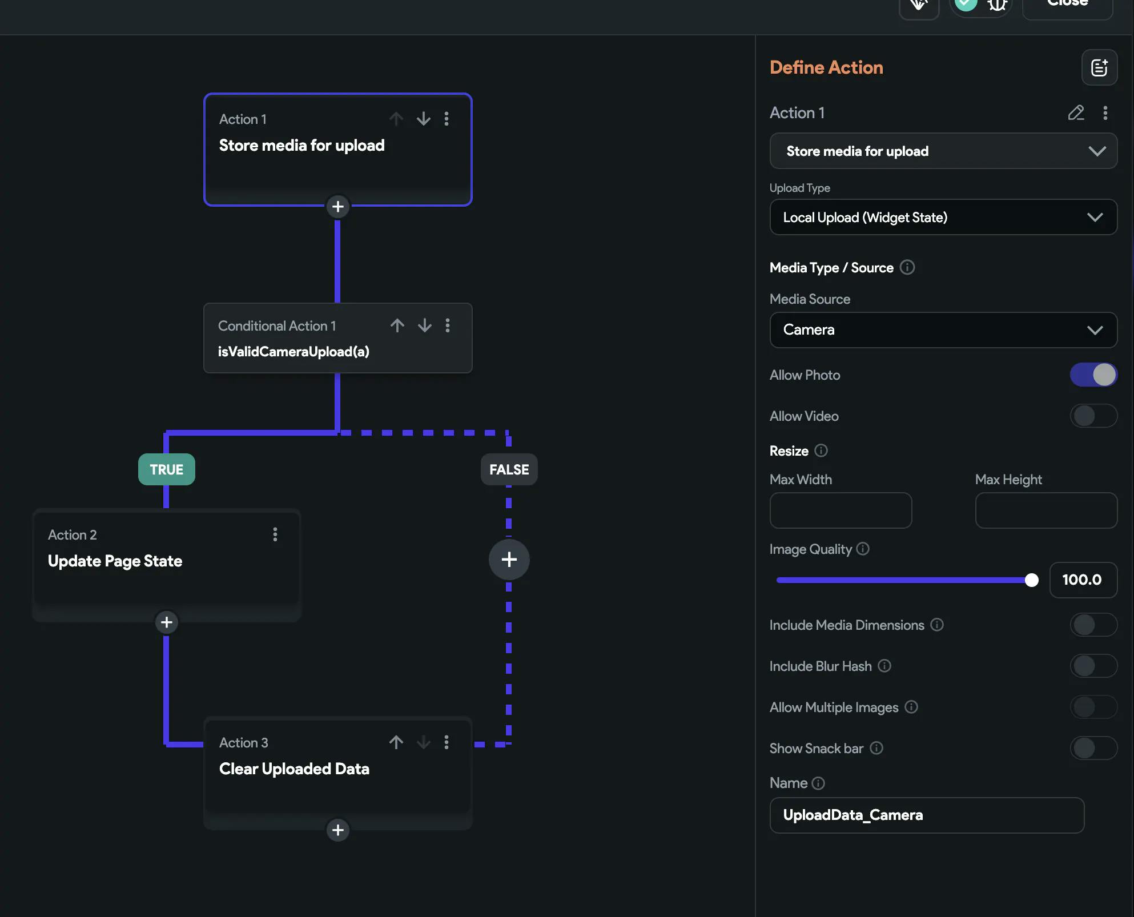Viewport: 1134px width, 917px height.
Task: Disable the Allow Photo toggle
Action: [x=1093, y=375]
